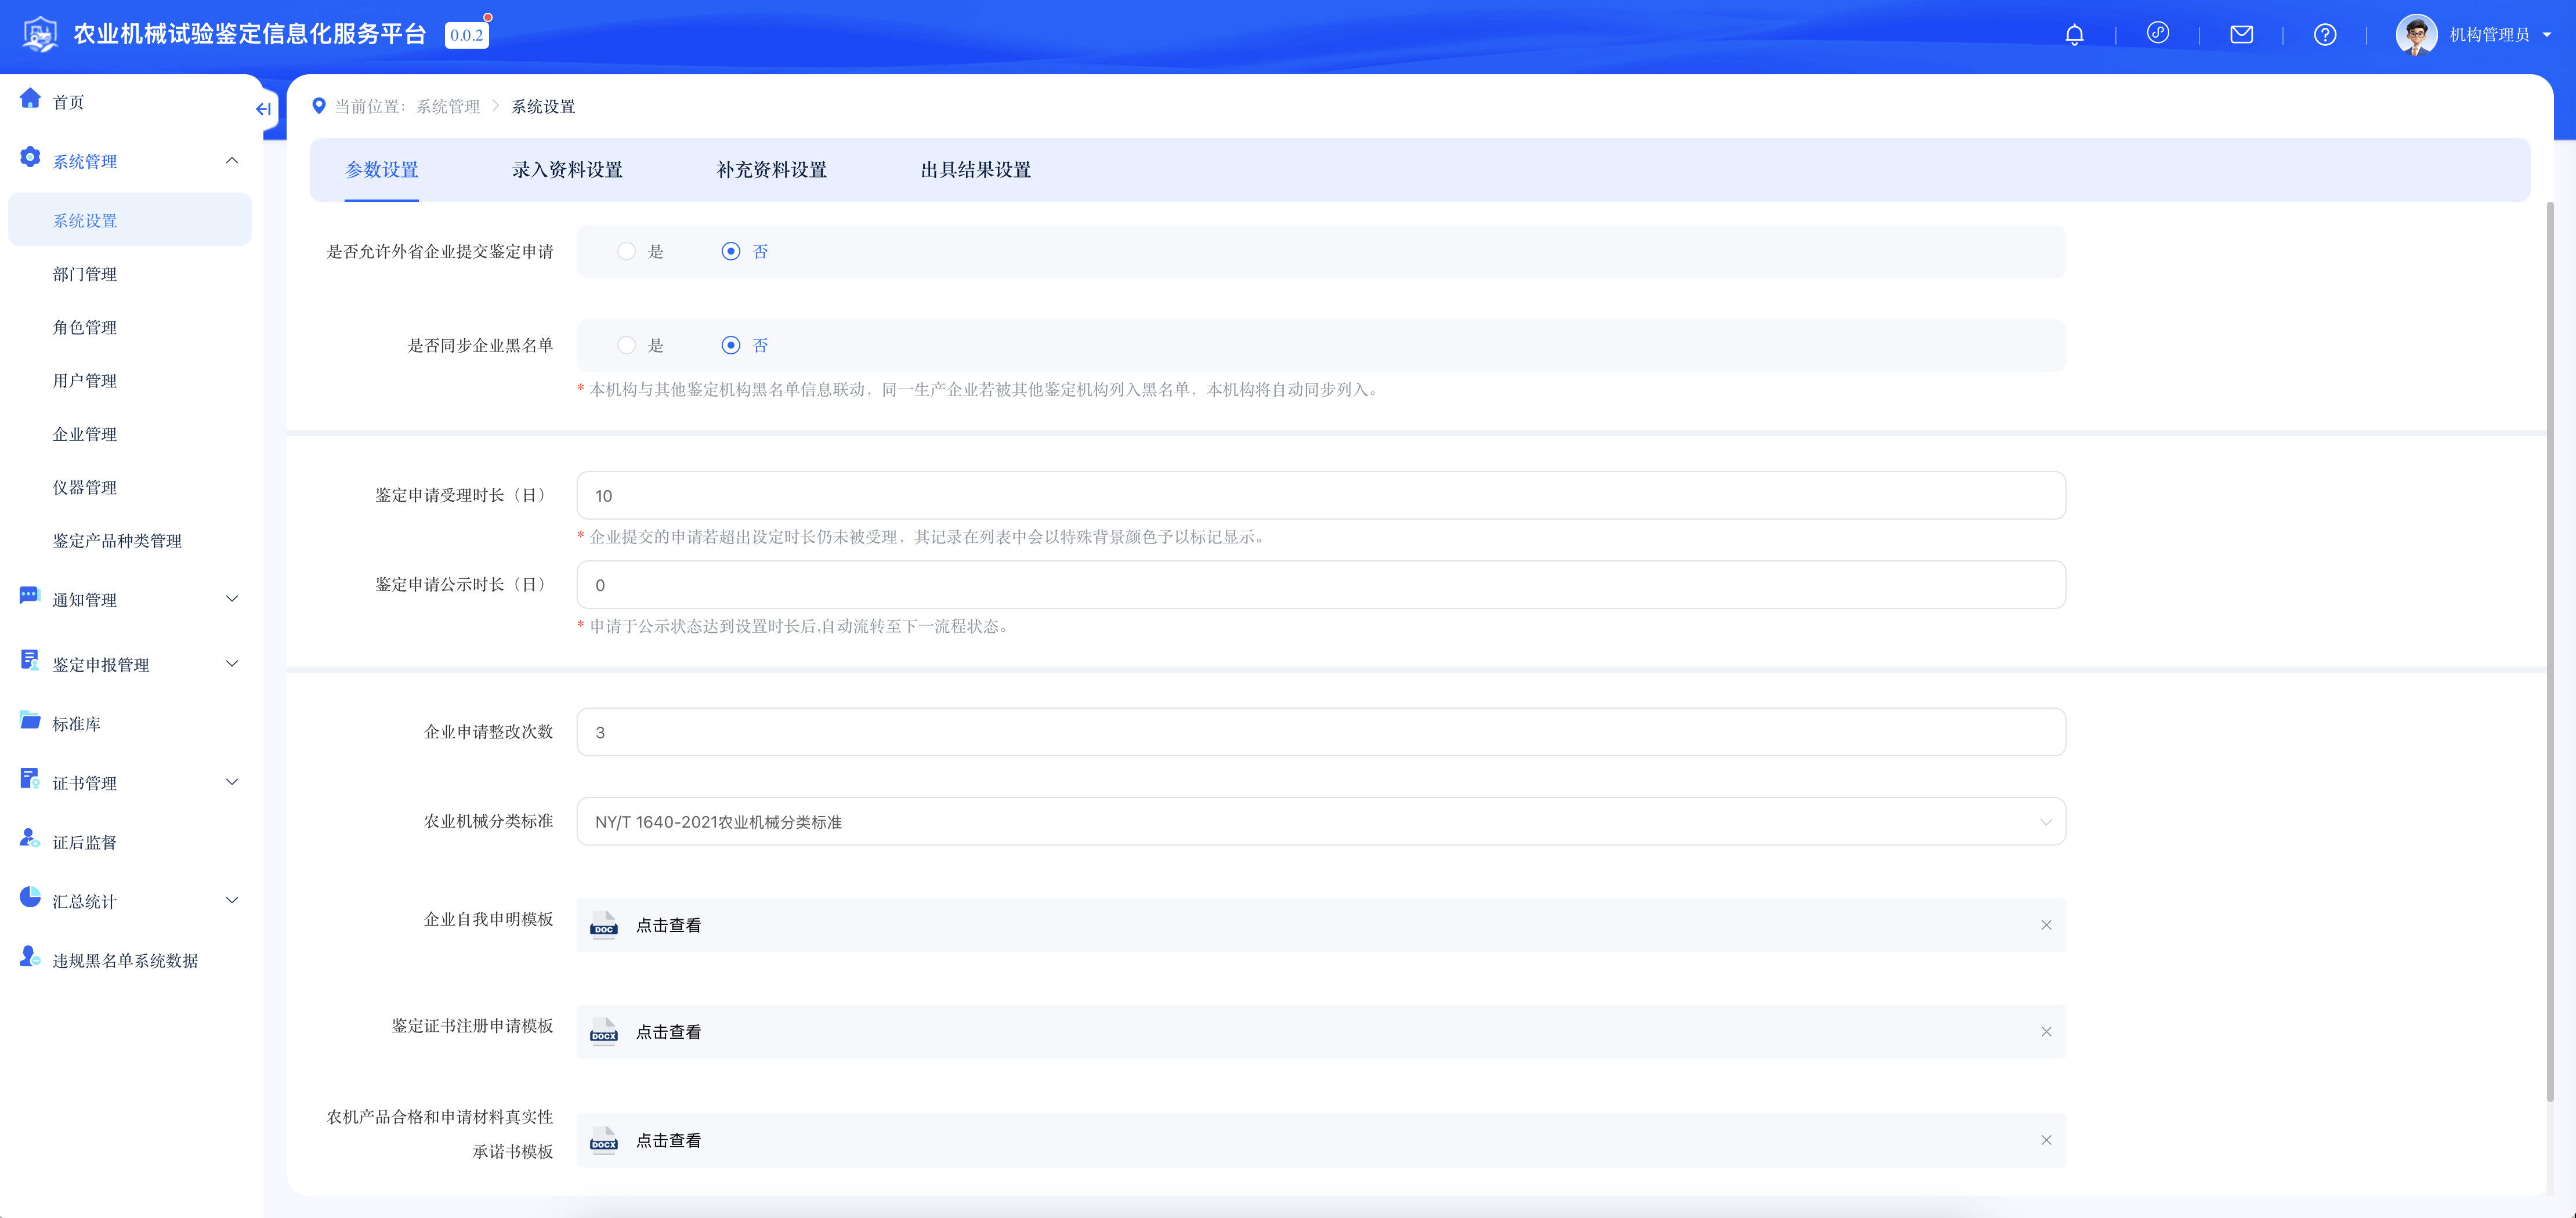Switch to the 出具结果设置 tab
This screenshot has height=1218, width=2576.
coord(975,170)
